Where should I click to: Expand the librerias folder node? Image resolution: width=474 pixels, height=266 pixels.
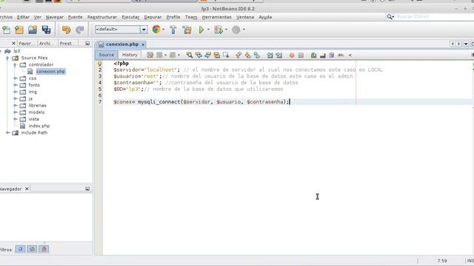[15, 106]
